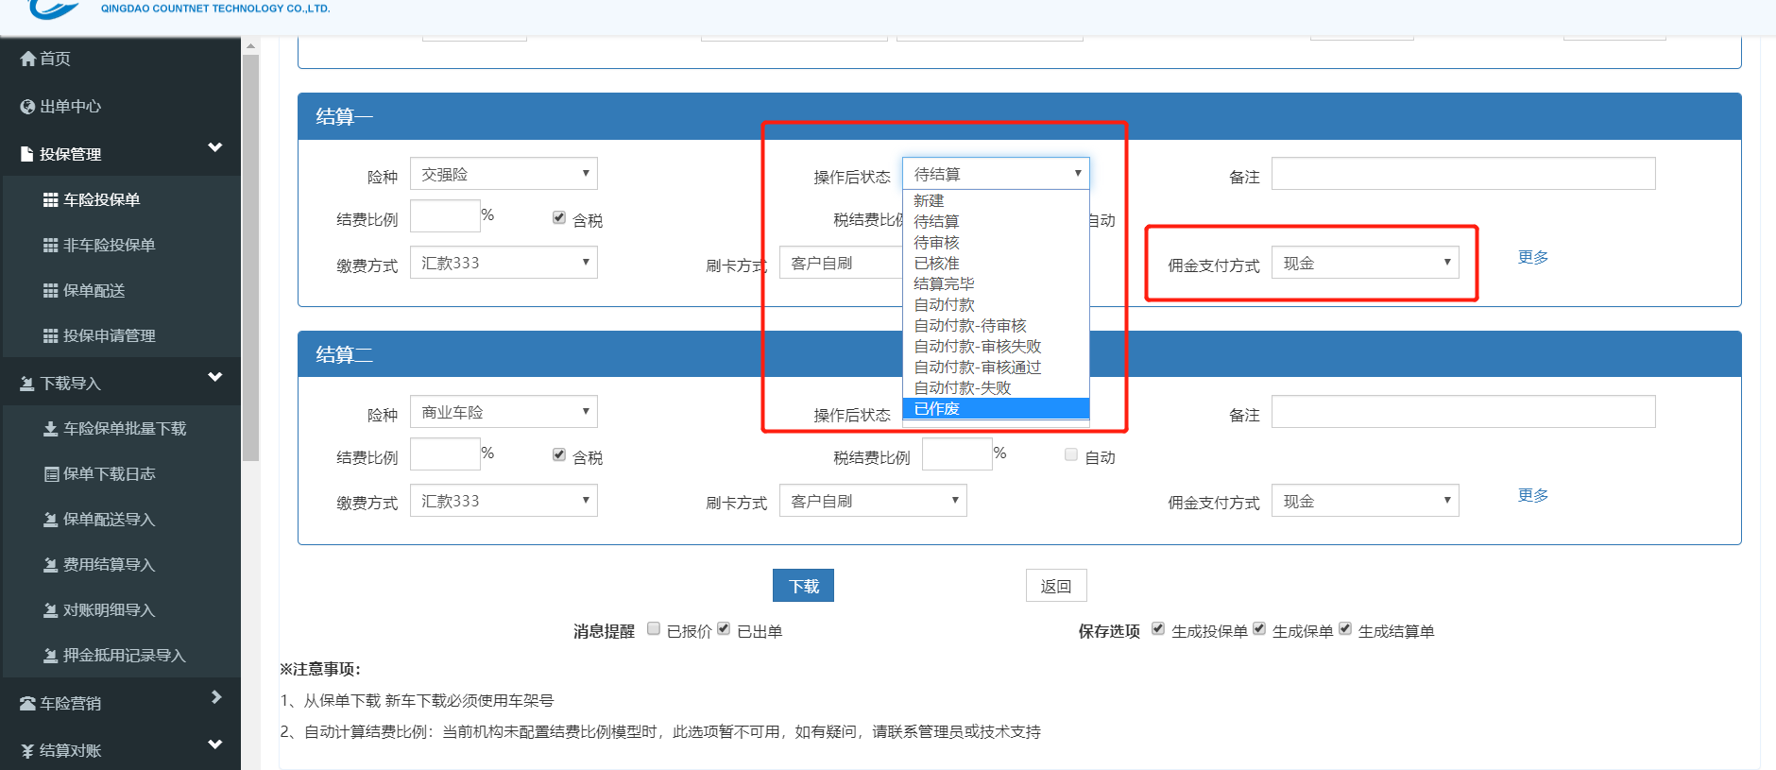Click the log icon beside 保单下载日志
The height and width of the screenshot is (770, 1776).
coord(51,474)
